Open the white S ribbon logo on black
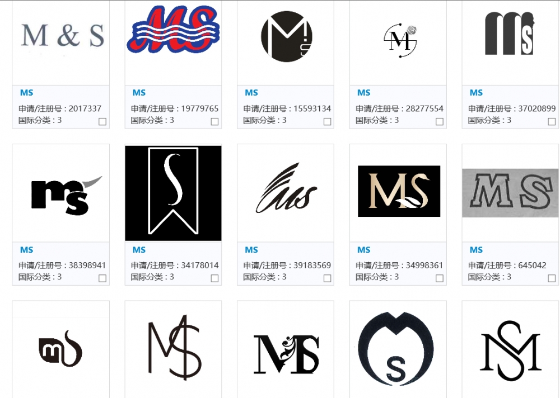 coord(173,193)
